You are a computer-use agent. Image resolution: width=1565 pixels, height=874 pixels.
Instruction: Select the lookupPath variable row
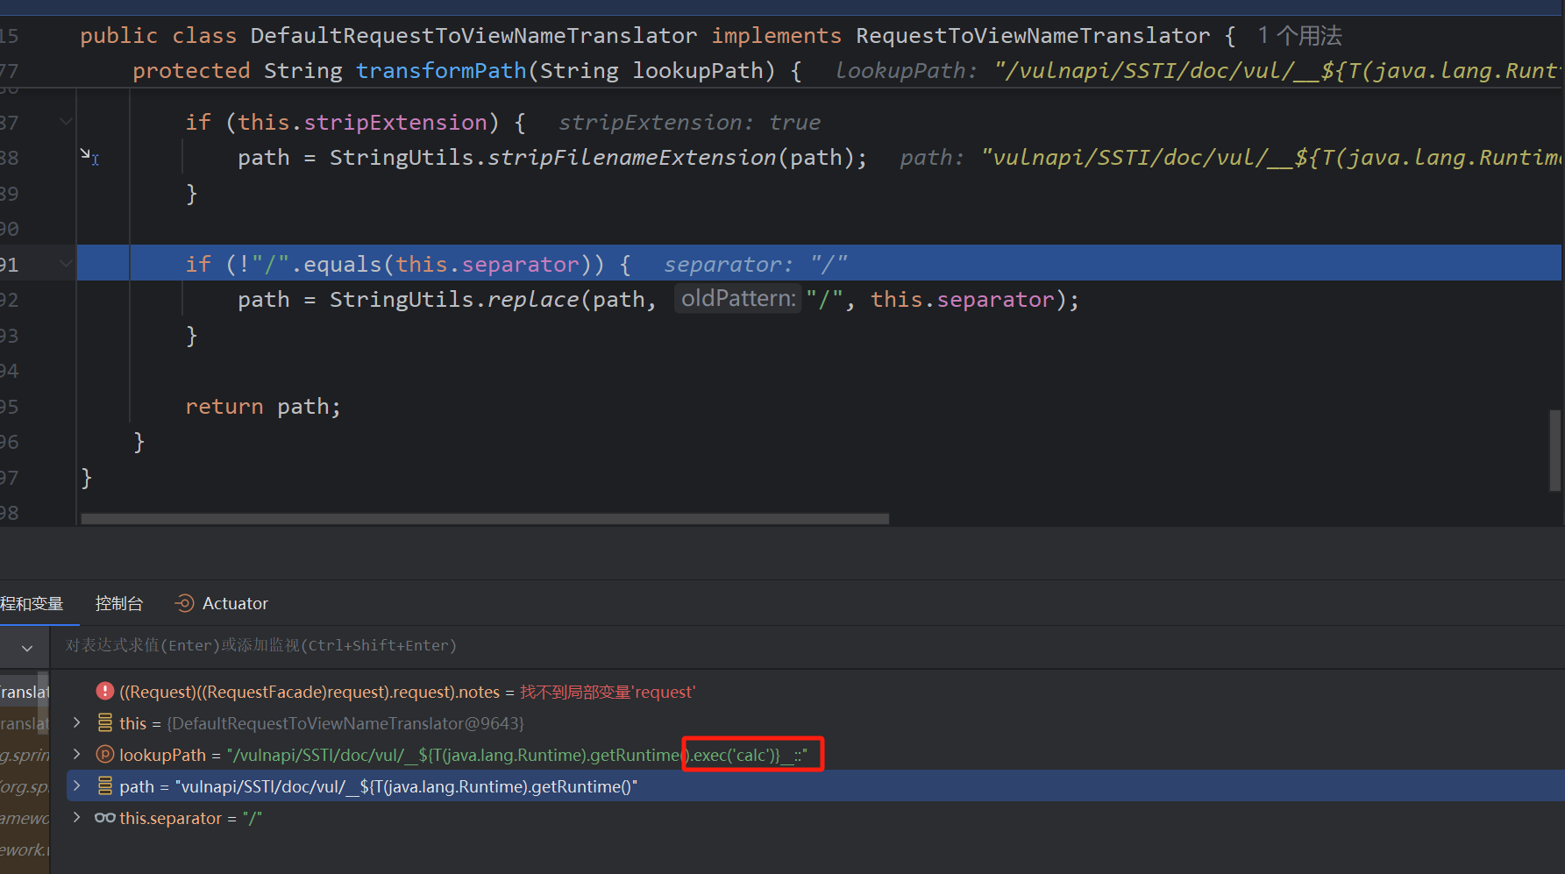815,755
